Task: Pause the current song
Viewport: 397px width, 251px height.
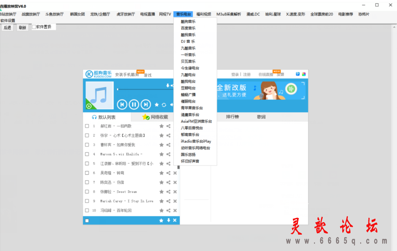Action: (134, 104)
